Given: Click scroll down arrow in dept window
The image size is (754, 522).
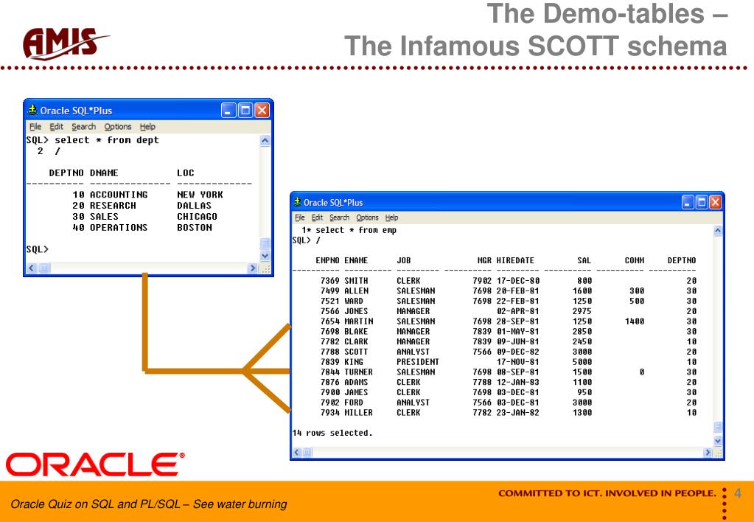Looking at the screenshot, I should click(265, 255).
